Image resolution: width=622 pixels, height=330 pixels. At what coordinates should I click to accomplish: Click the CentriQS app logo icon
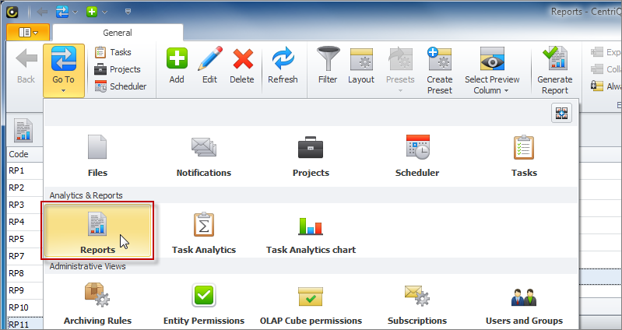click(x=12, y=12)
